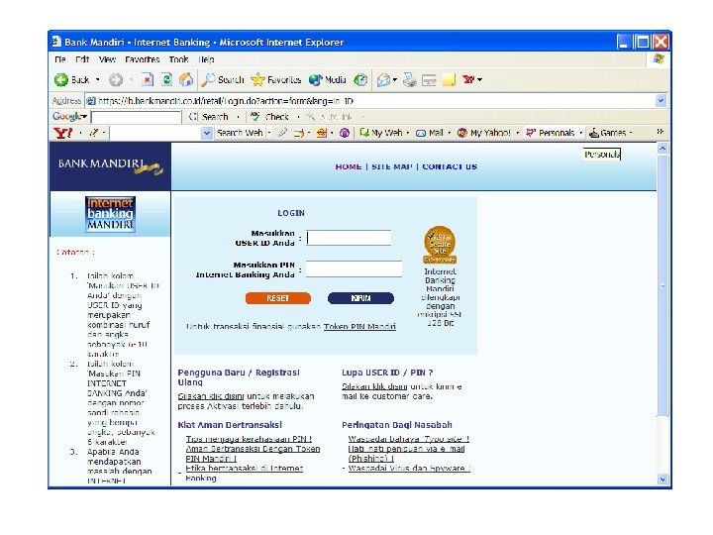Click the Internet Banking Mandiri badge
The width and height of the screenshot is (713, 535).
[111, 214]
